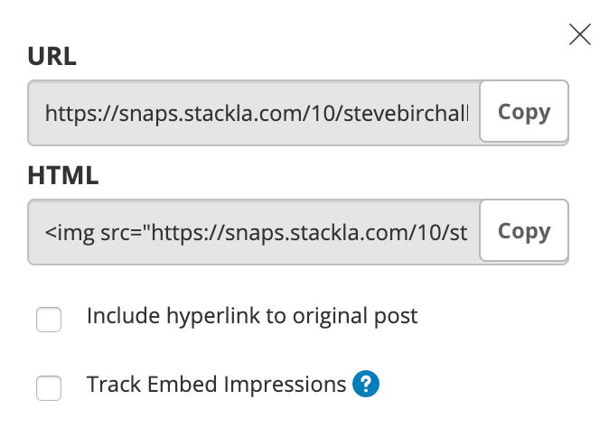Hit Copy beside the https link field
The image size is (609, 437).
[524, 111]
